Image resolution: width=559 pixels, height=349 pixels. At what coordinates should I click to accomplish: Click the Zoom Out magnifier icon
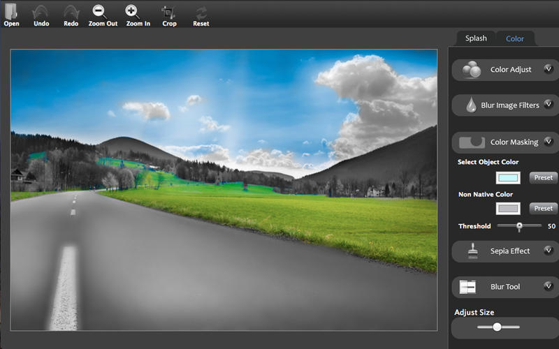click(x=102, y=12)
